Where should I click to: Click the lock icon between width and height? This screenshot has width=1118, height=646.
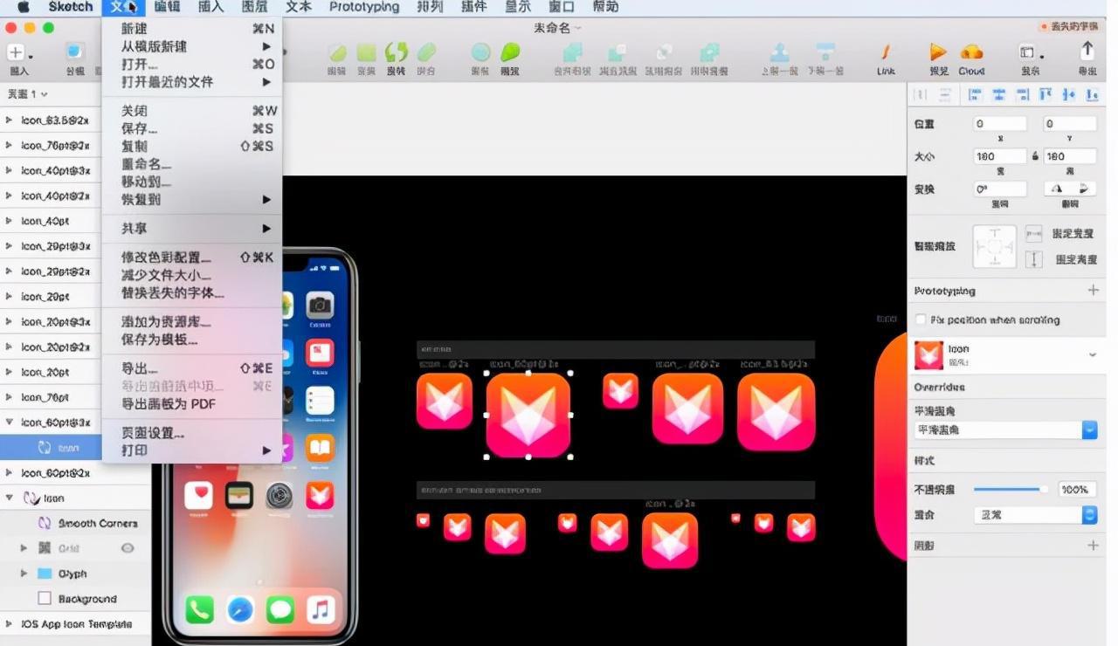[x=1036, y=156]
